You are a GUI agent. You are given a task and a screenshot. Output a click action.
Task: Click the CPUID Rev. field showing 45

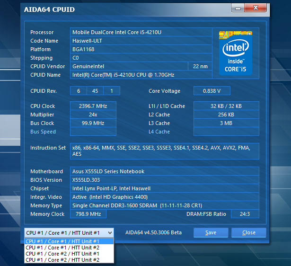coord(95,91)
